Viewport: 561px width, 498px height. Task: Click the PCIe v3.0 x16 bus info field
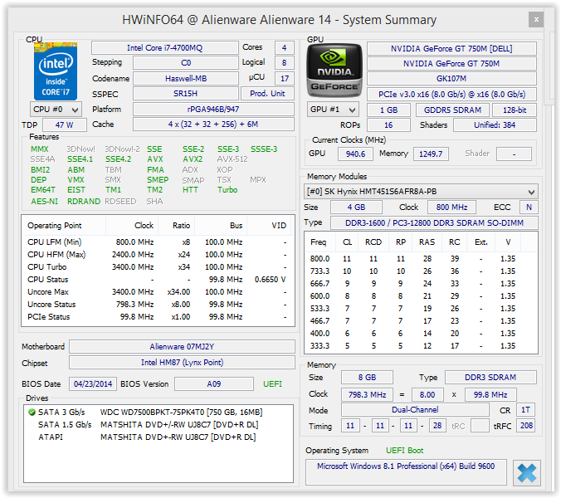tap(451, 94)
